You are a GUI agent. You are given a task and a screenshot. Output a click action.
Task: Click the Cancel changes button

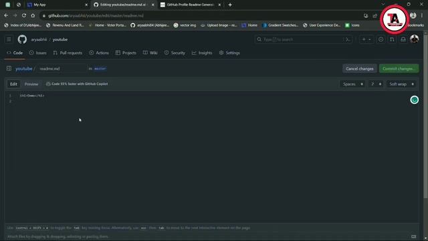360,68
